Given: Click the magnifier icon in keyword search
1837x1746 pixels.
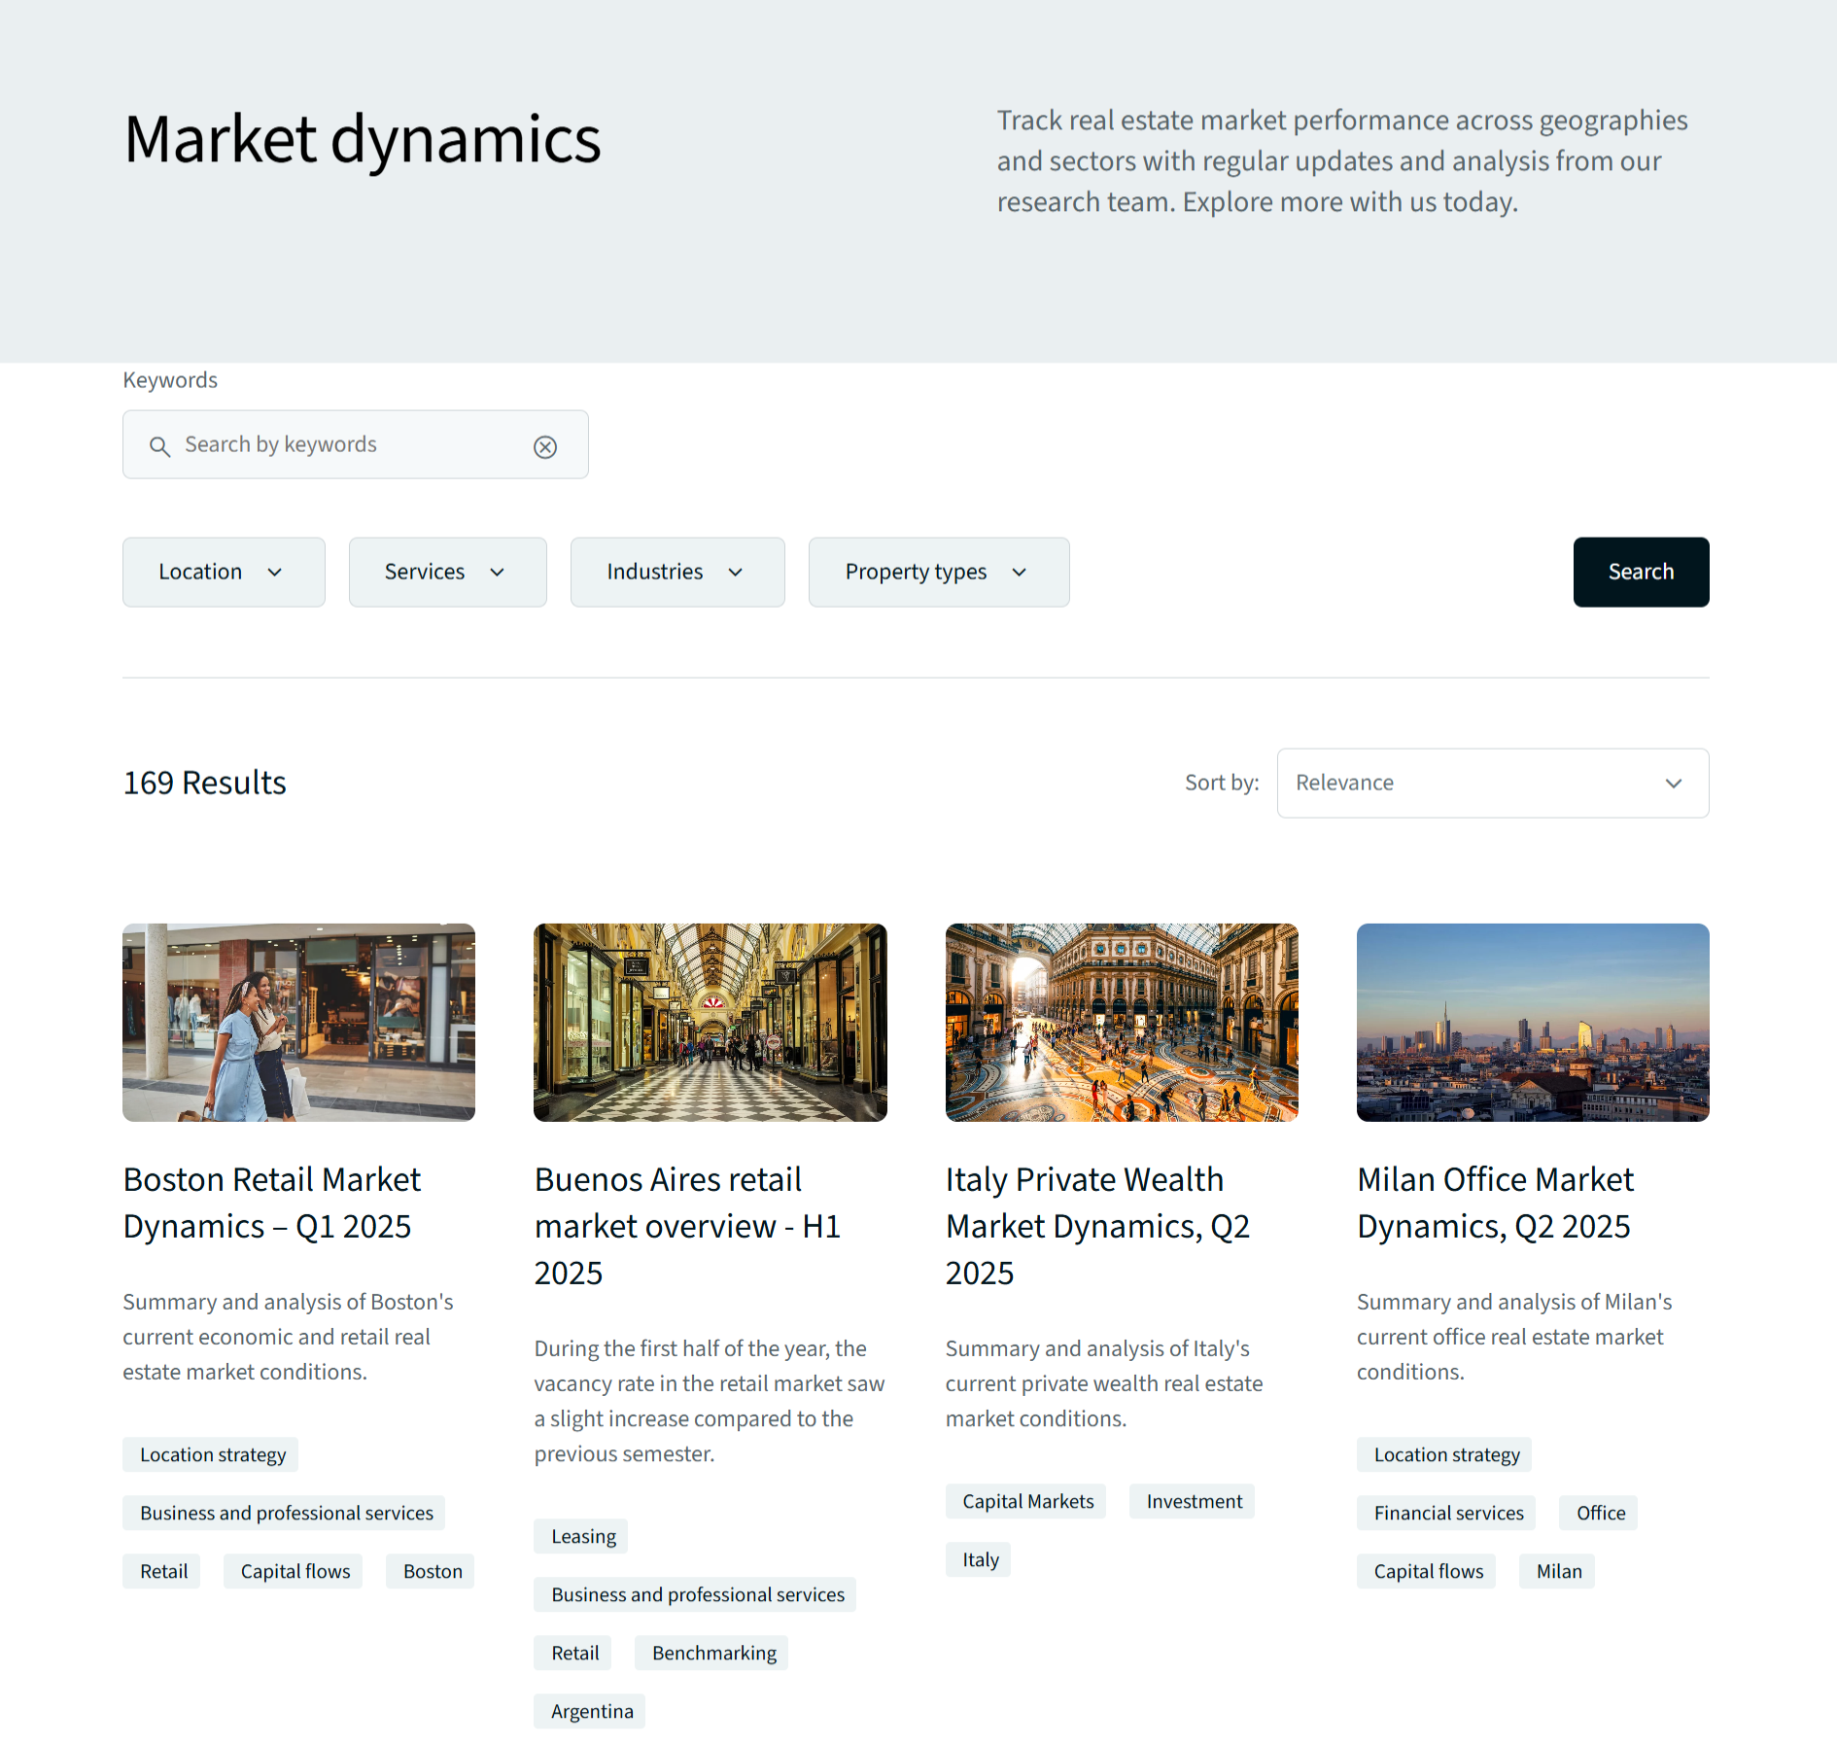Looking at the screenshot, I should (x=159, y=446).
